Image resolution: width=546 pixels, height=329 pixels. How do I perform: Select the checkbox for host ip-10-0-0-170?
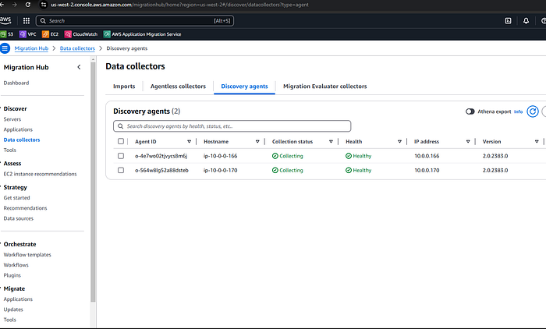tap(121, 170)
